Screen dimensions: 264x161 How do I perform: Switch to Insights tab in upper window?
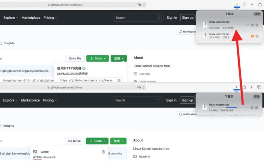pyautogui.click(x=7, y=43)
